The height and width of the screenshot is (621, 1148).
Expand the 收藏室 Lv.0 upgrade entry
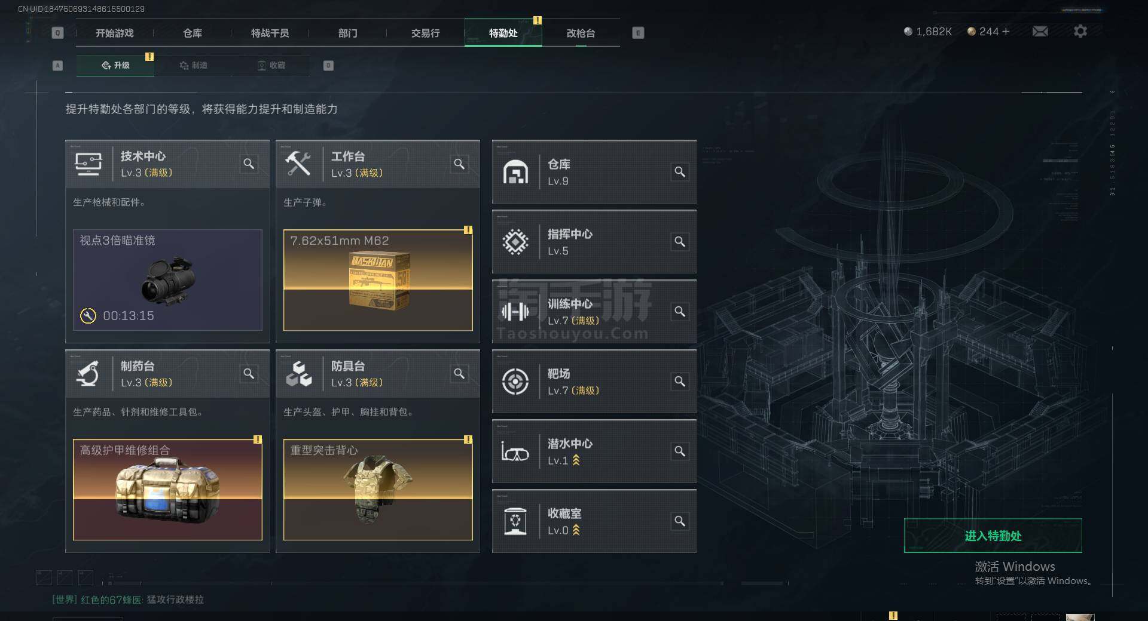[x=594, y=521]
